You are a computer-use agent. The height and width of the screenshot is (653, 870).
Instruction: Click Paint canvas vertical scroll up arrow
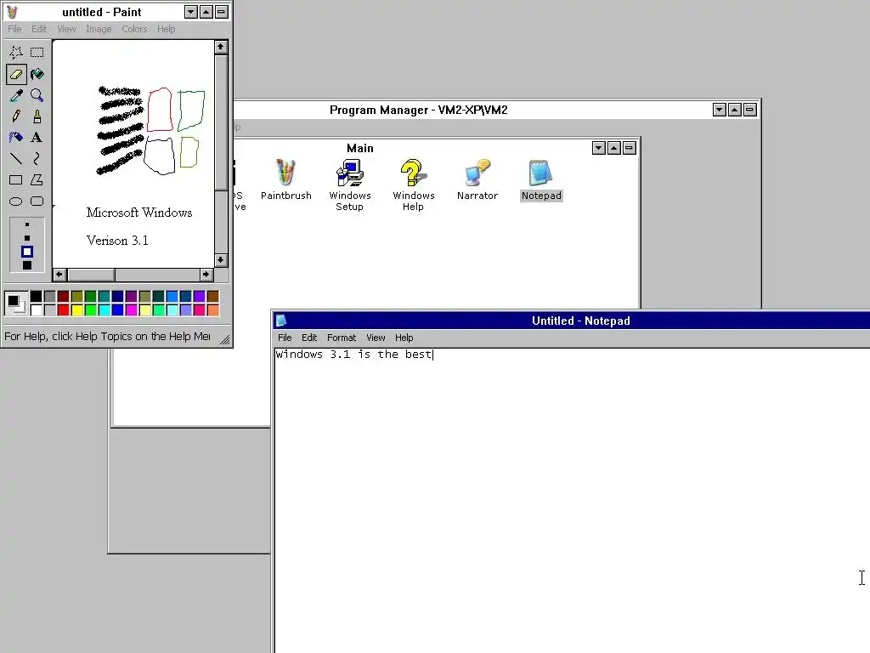coord(221,48)
